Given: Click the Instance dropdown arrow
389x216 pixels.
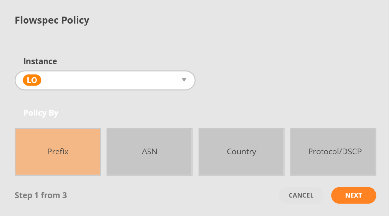Looking at the screenshot, I should (x=184, y=80).
